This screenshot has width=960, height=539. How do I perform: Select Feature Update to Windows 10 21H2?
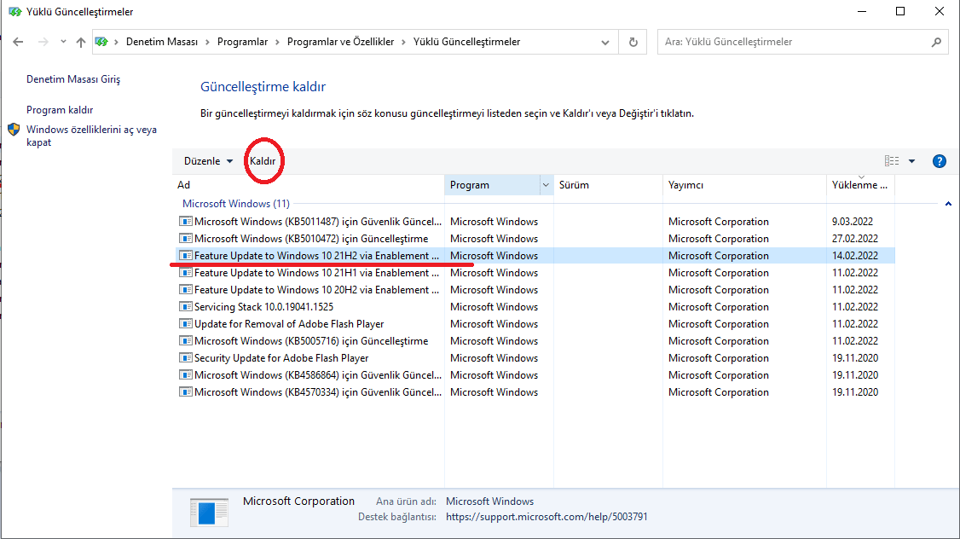(535, 256)
